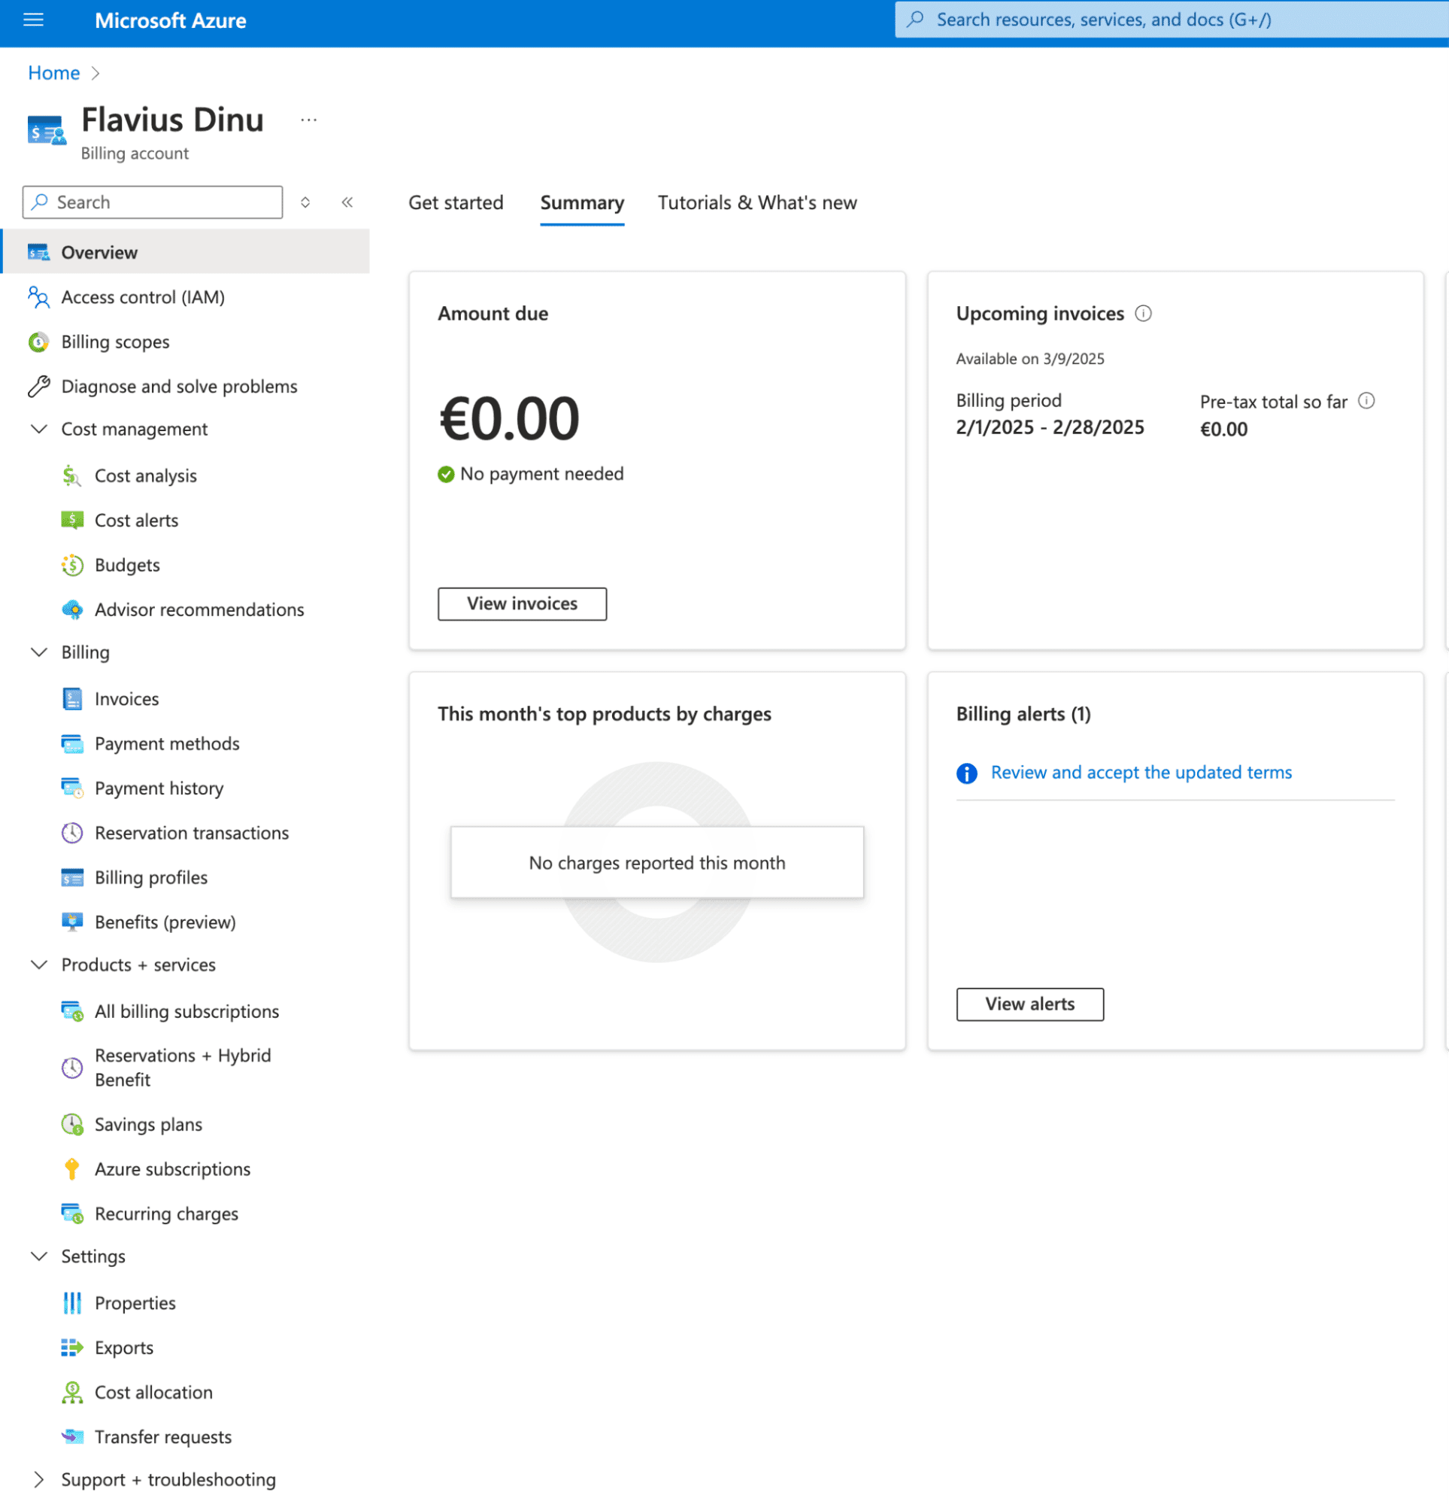
Task: Switch to the Get started tab
Action: tap(456, 202)
